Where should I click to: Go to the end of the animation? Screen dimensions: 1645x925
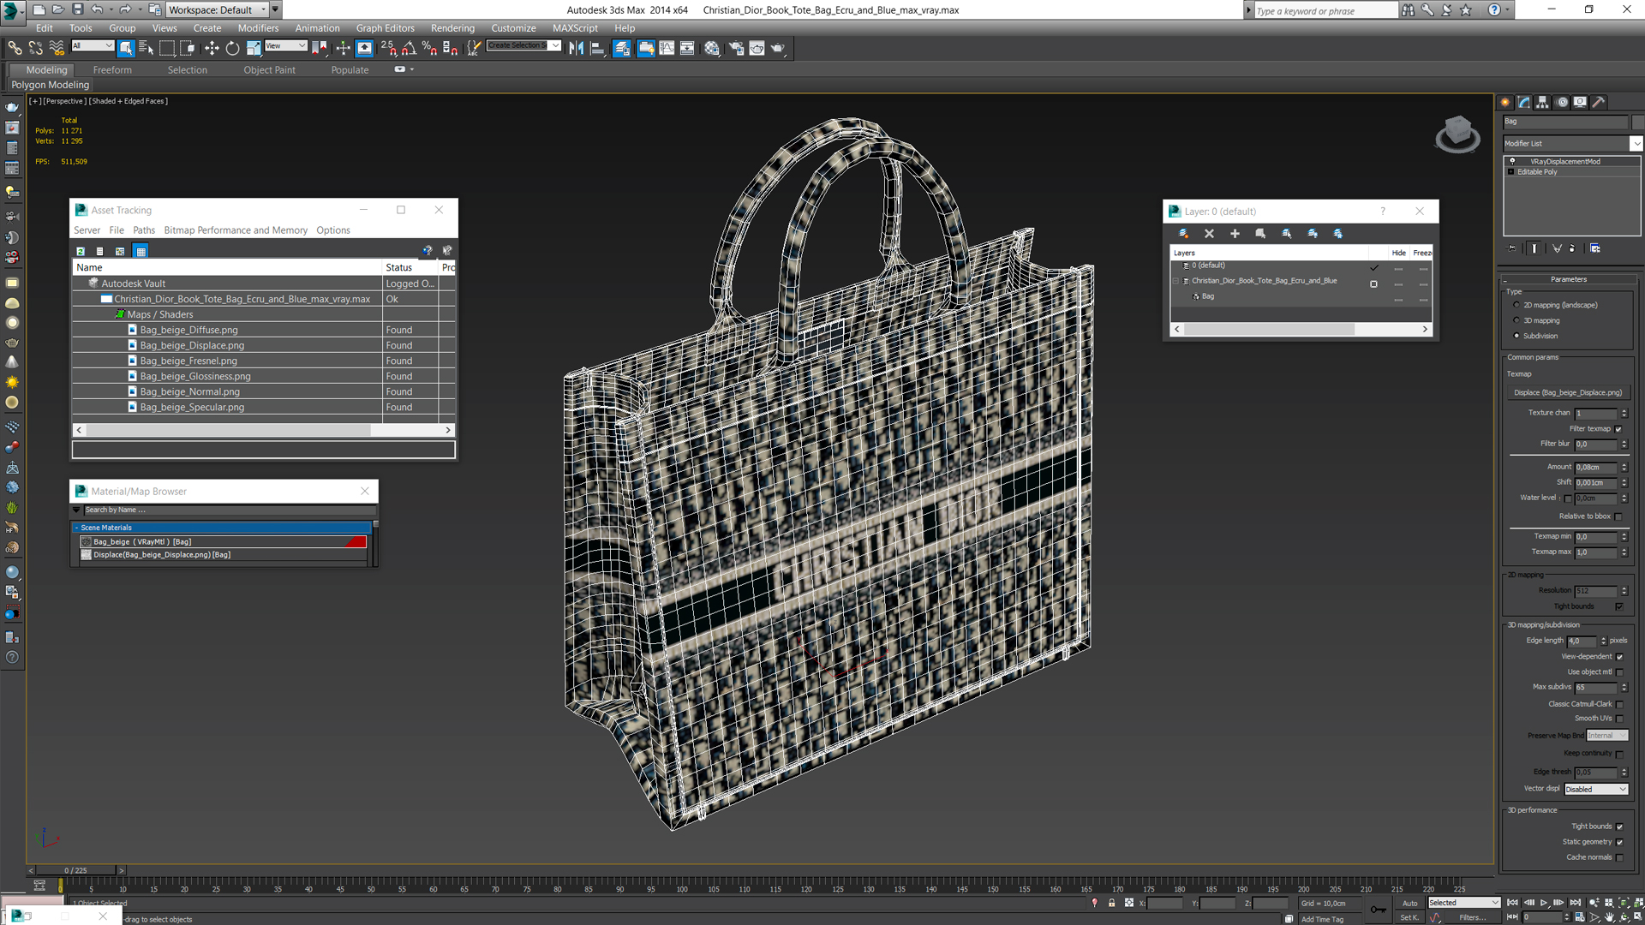1575,903
